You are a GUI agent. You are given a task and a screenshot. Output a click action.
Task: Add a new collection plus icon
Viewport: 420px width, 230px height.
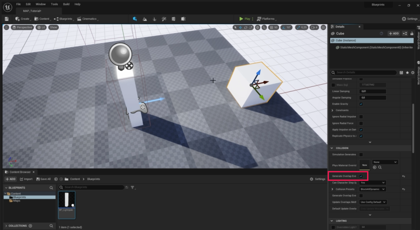pyautogui.click(x=30, y=226)
